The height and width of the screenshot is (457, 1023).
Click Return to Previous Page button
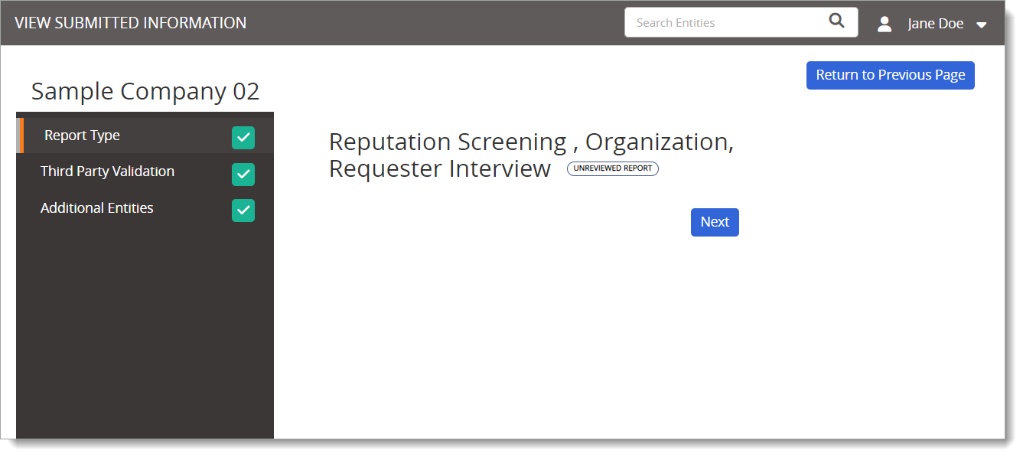click(x=891, y=75)
